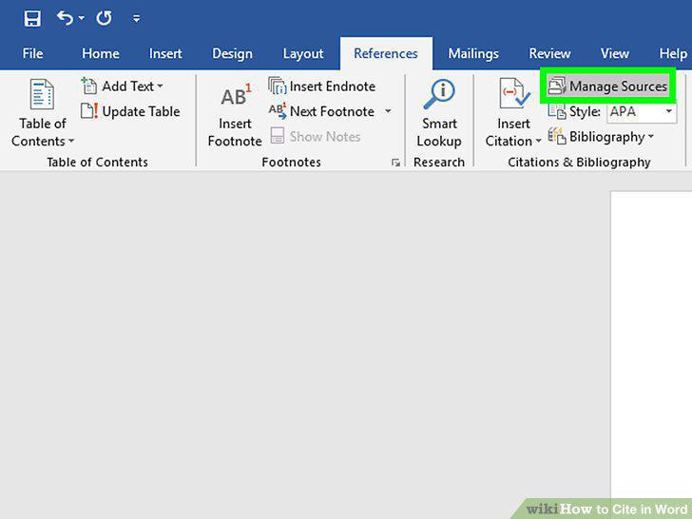
Task: Open the Help tab
Action: coord(673,53)
